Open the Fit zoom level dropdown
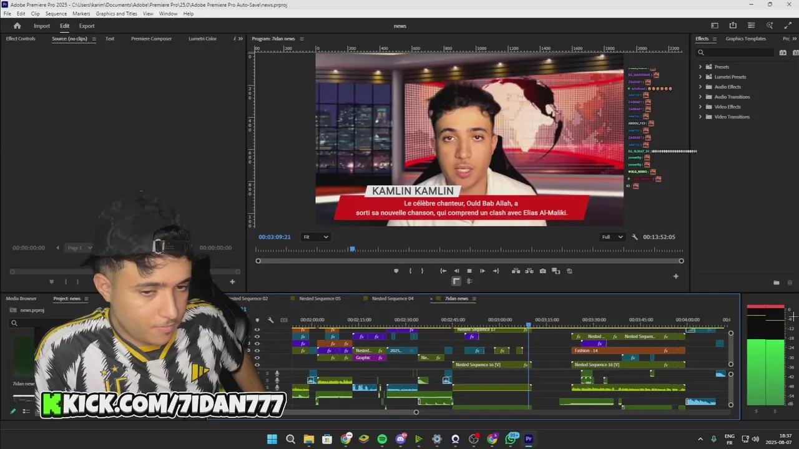 [x=316, y=237]
